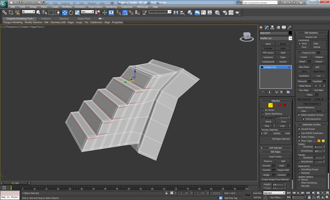
Task: Click the Render teapot icon
Action: point(238,12)
